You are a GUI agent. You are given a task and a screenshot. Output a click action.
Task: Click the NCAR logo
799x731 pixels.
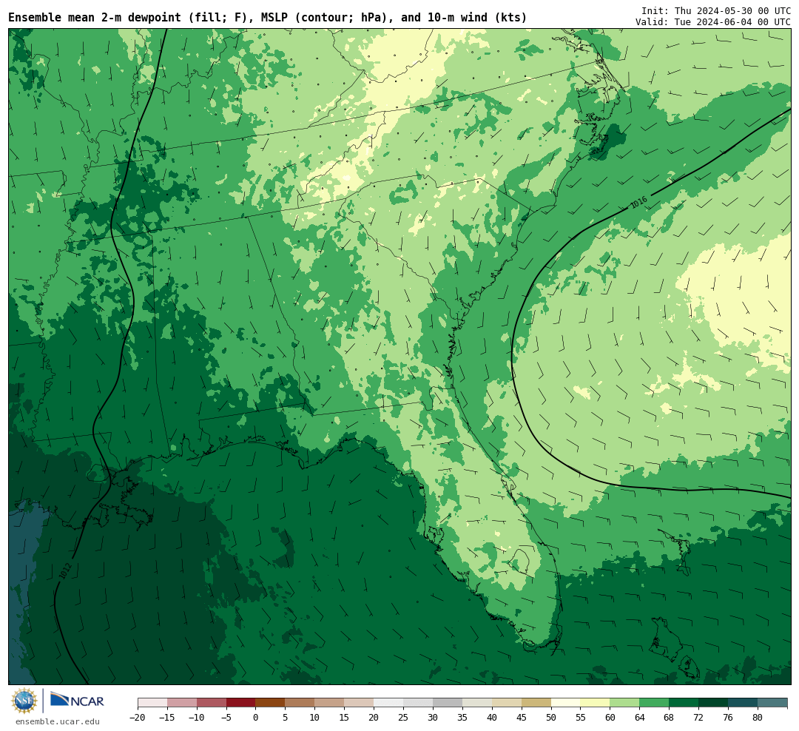77,699
